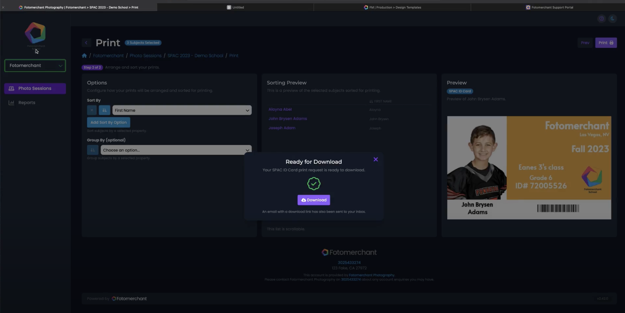Click the home icon in breadcrumb
Screen dimensions: 625x313
click(84, 55)
